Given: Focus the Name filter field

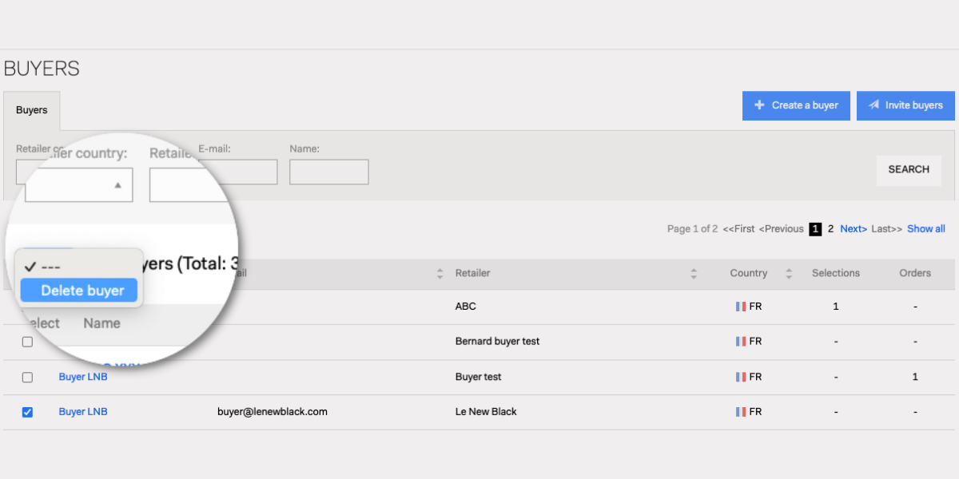Looking at the screenshot, I should tap(329, 172).
